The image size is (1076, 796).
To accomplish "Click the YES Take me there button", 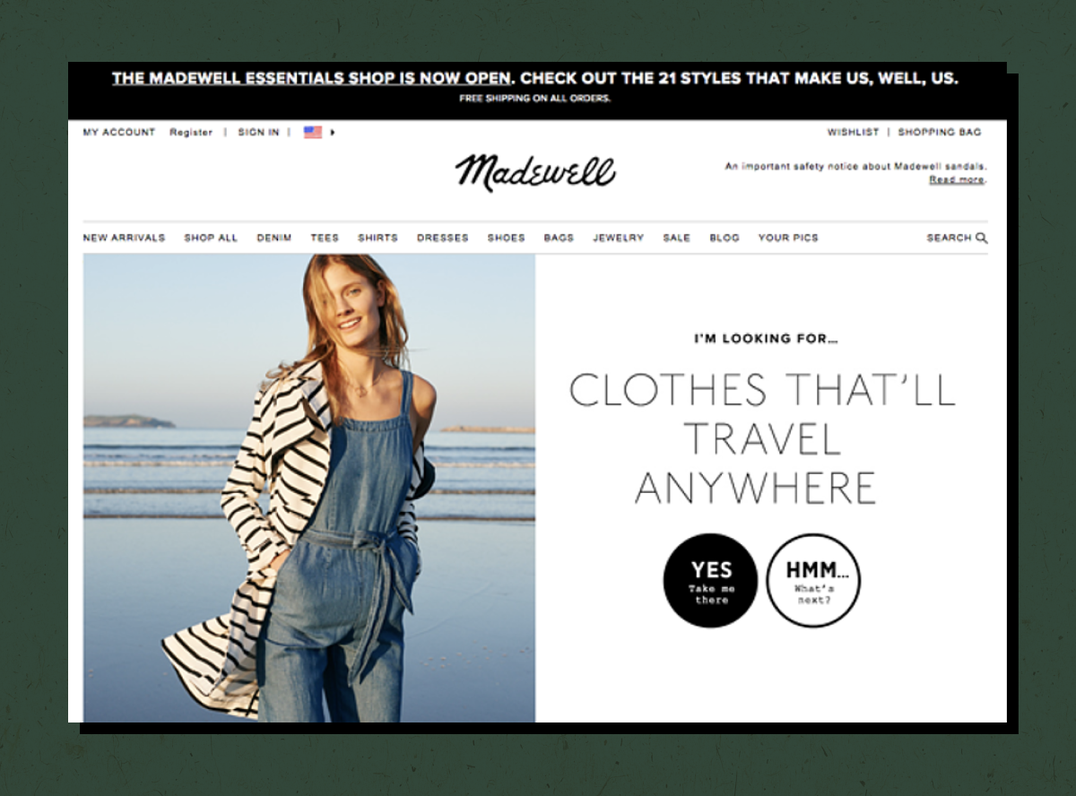I will 710,581.
